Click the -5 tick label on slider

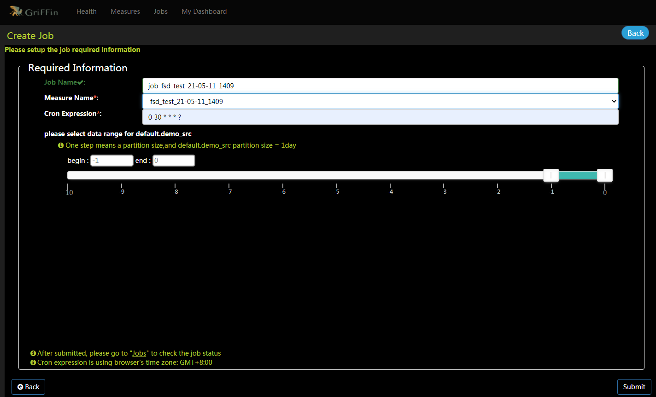pyautogui.click(x=336, y=192)
